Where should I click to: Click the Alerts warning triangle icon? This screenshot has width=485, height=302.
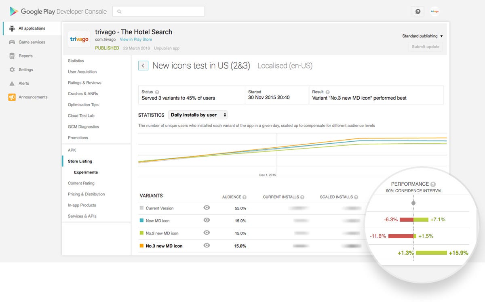[x=12, y=83]
